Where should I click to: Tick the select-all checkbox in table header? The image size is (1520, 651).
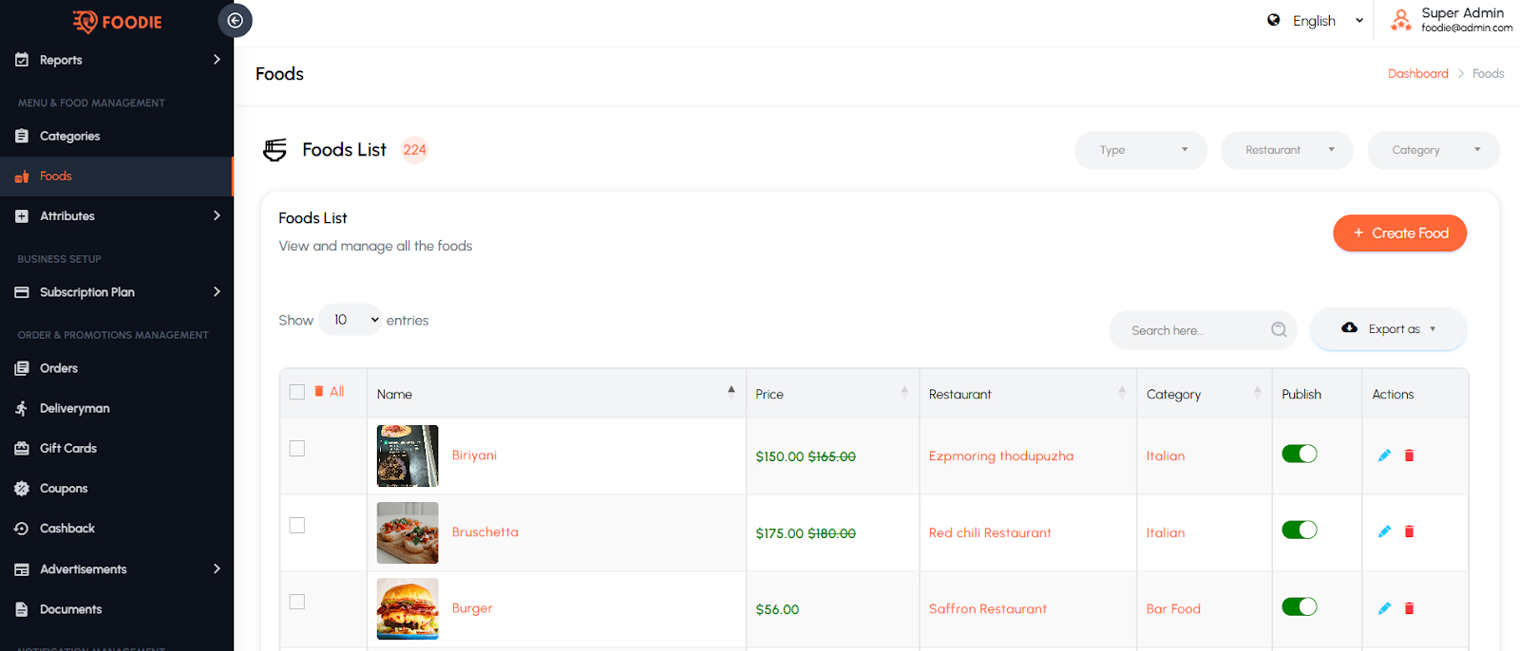point(297,392)
